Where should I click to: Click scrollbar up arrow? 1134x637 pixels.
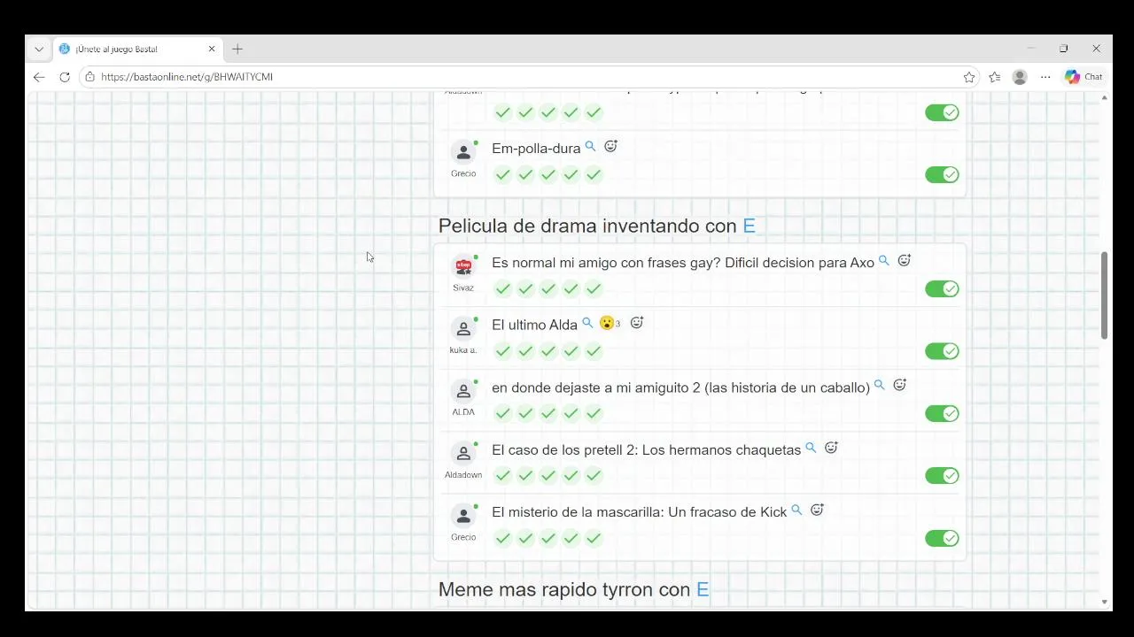(x=1104, y=97)
